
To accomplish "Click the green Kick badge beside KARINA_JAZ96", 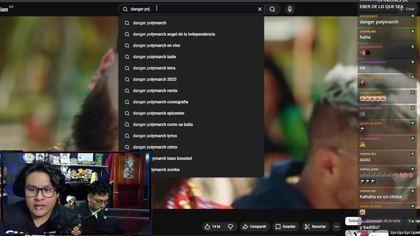I will tap(413, 169).
